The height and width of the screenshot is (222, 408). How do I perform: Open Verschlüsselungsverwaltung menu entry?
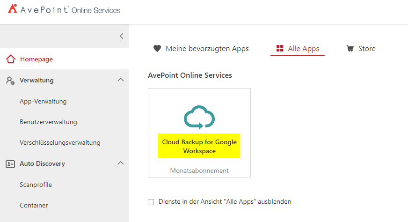coord(60,143)
